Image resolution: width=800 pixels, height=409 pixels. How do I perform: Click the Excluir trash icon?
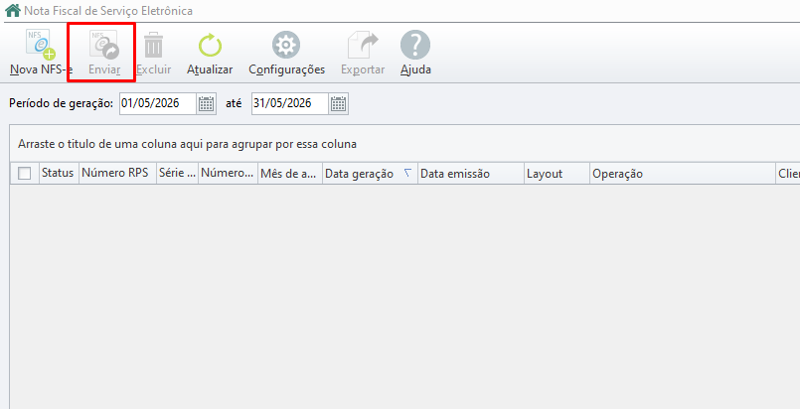pos(154,45)
